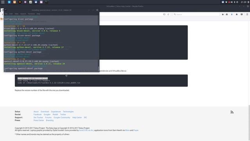Click the 'Configuring openssl-devel package' terminal line
Screen dimensions: 250x141
[23, 69]
